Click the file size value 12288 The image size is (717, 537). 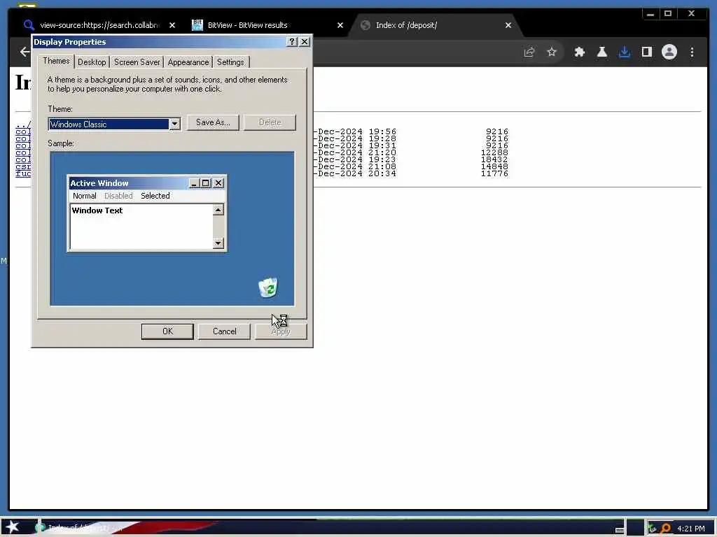(x=494, y=152)
